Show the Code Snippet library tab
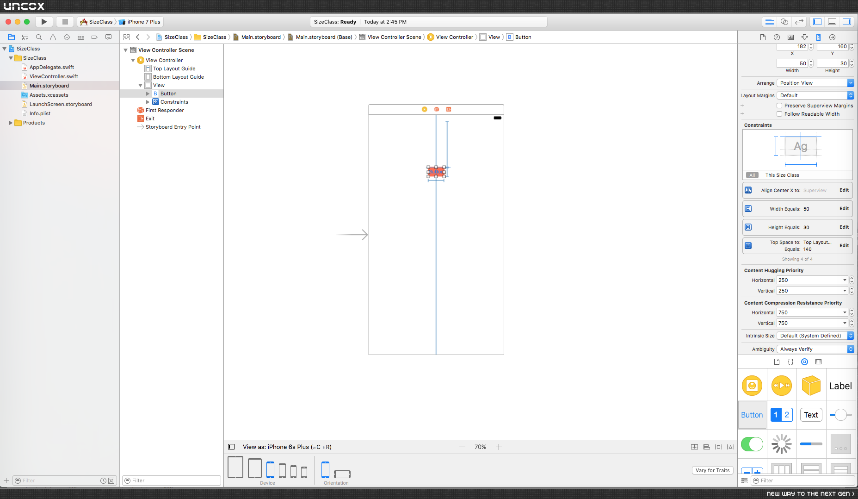 pyautogui.click(x=790, y=362)
